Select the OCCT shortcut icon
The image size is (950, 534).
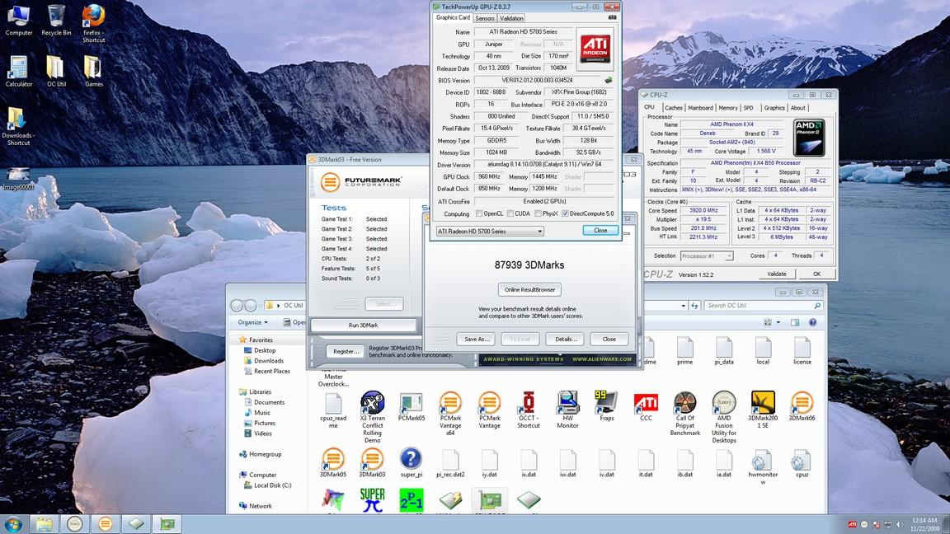(529, 410)
